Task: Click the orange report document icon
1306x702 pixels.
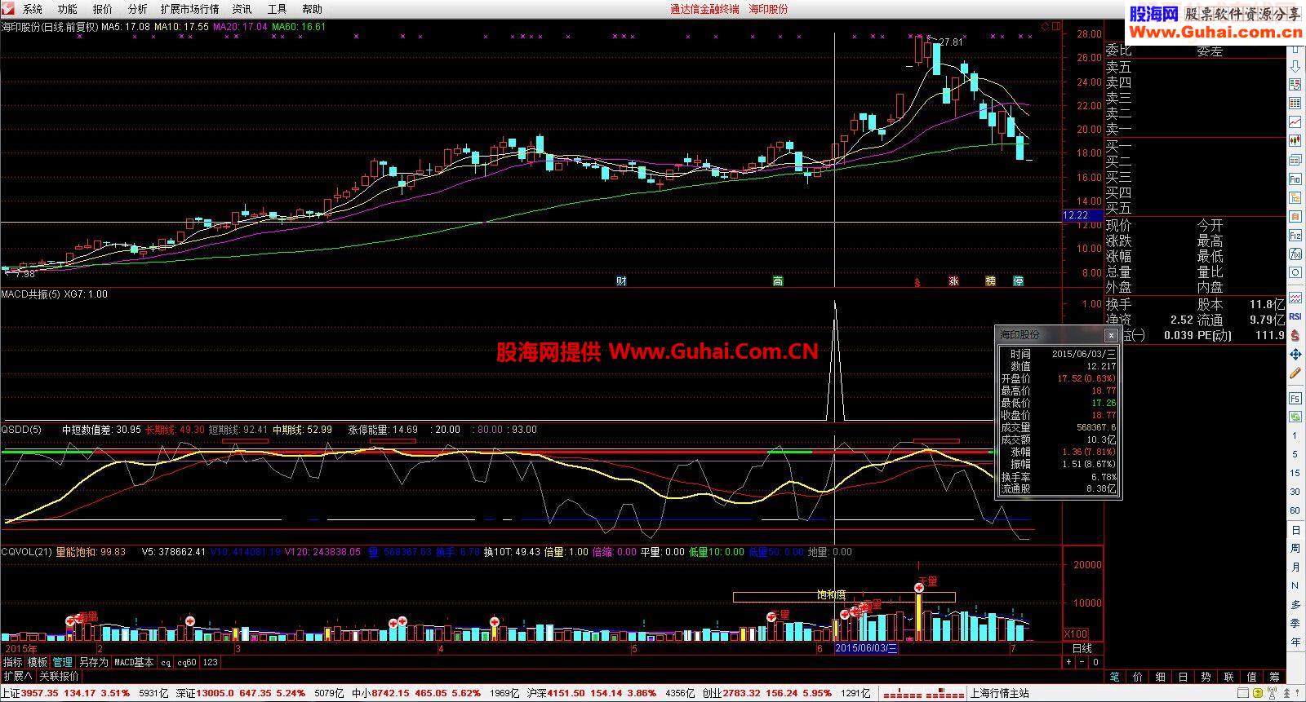Action: click(1295, 216)
